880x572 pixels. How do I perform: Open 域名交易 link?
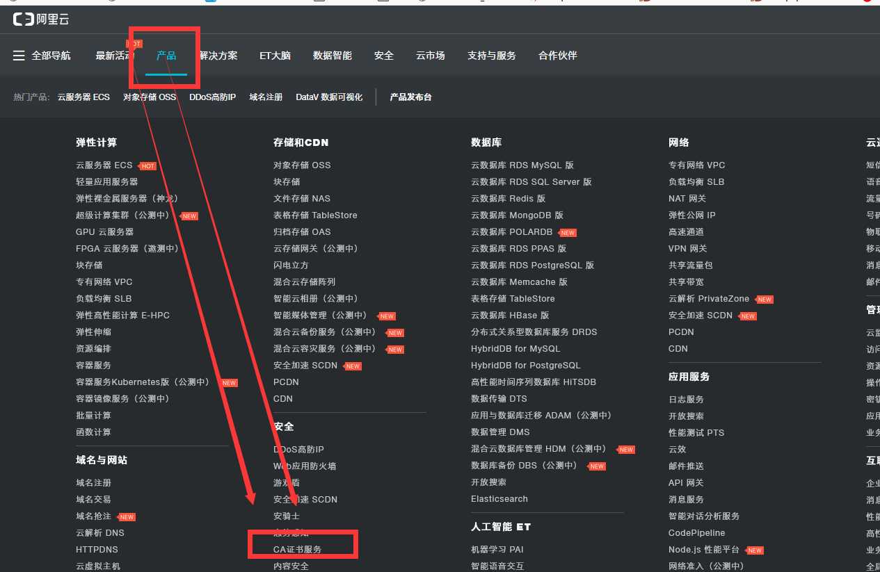pos(93,500)
